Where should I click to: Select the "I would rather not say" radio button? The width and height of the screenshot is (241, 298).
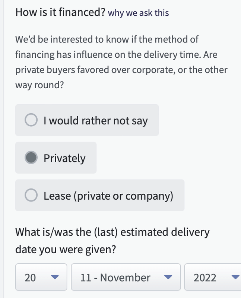coord(31,120)
